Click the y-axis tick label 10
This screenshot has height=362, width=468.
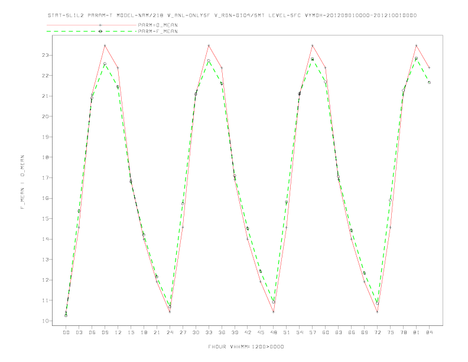coord(45,321)
